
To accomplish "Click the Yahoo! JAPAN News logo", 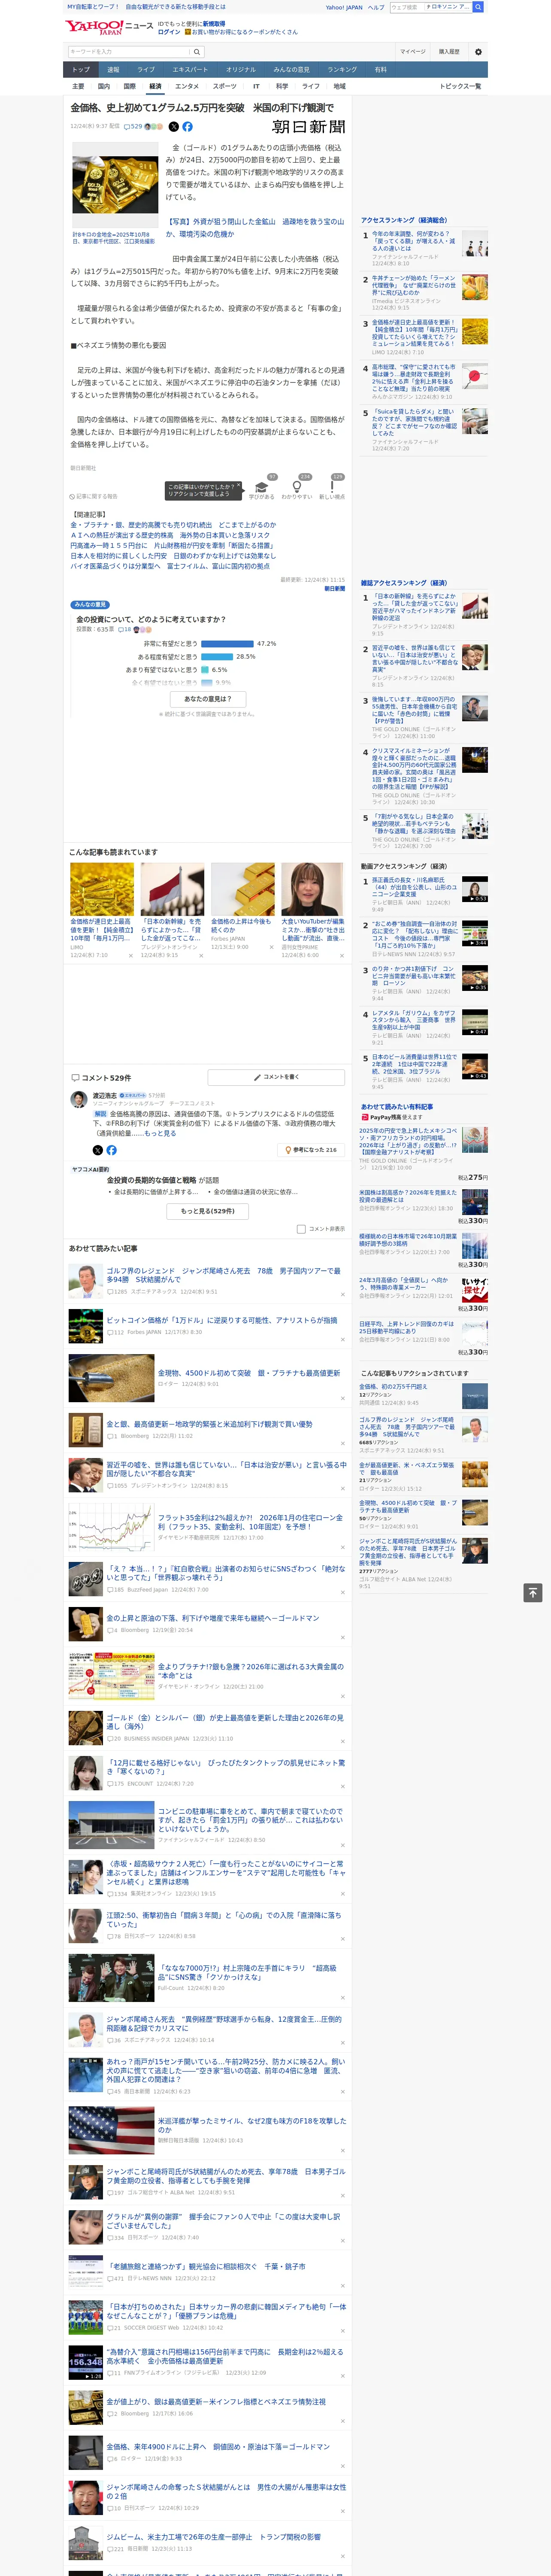I will click(110, 27).
